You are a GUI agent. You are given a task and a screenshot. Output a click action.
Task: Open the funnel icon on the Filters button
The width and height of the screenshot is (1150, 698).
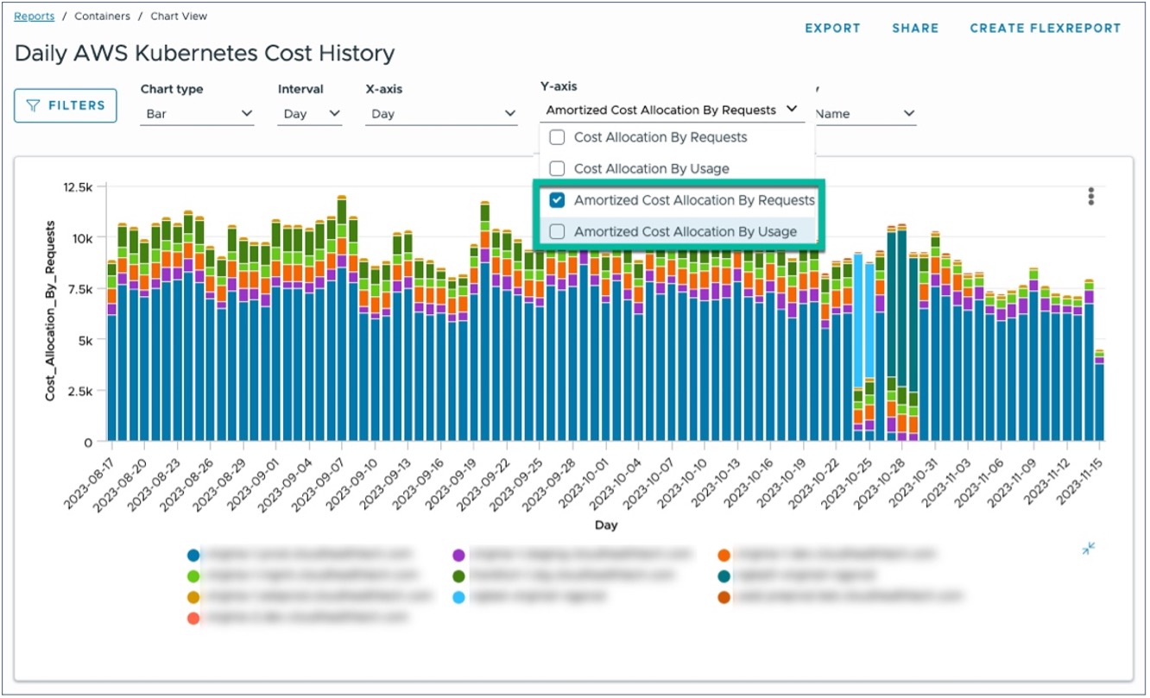tap(33, 104)
